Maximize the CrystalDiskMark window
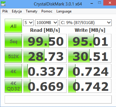The height and width of the screenshot is (107, 116). (100, 3)
